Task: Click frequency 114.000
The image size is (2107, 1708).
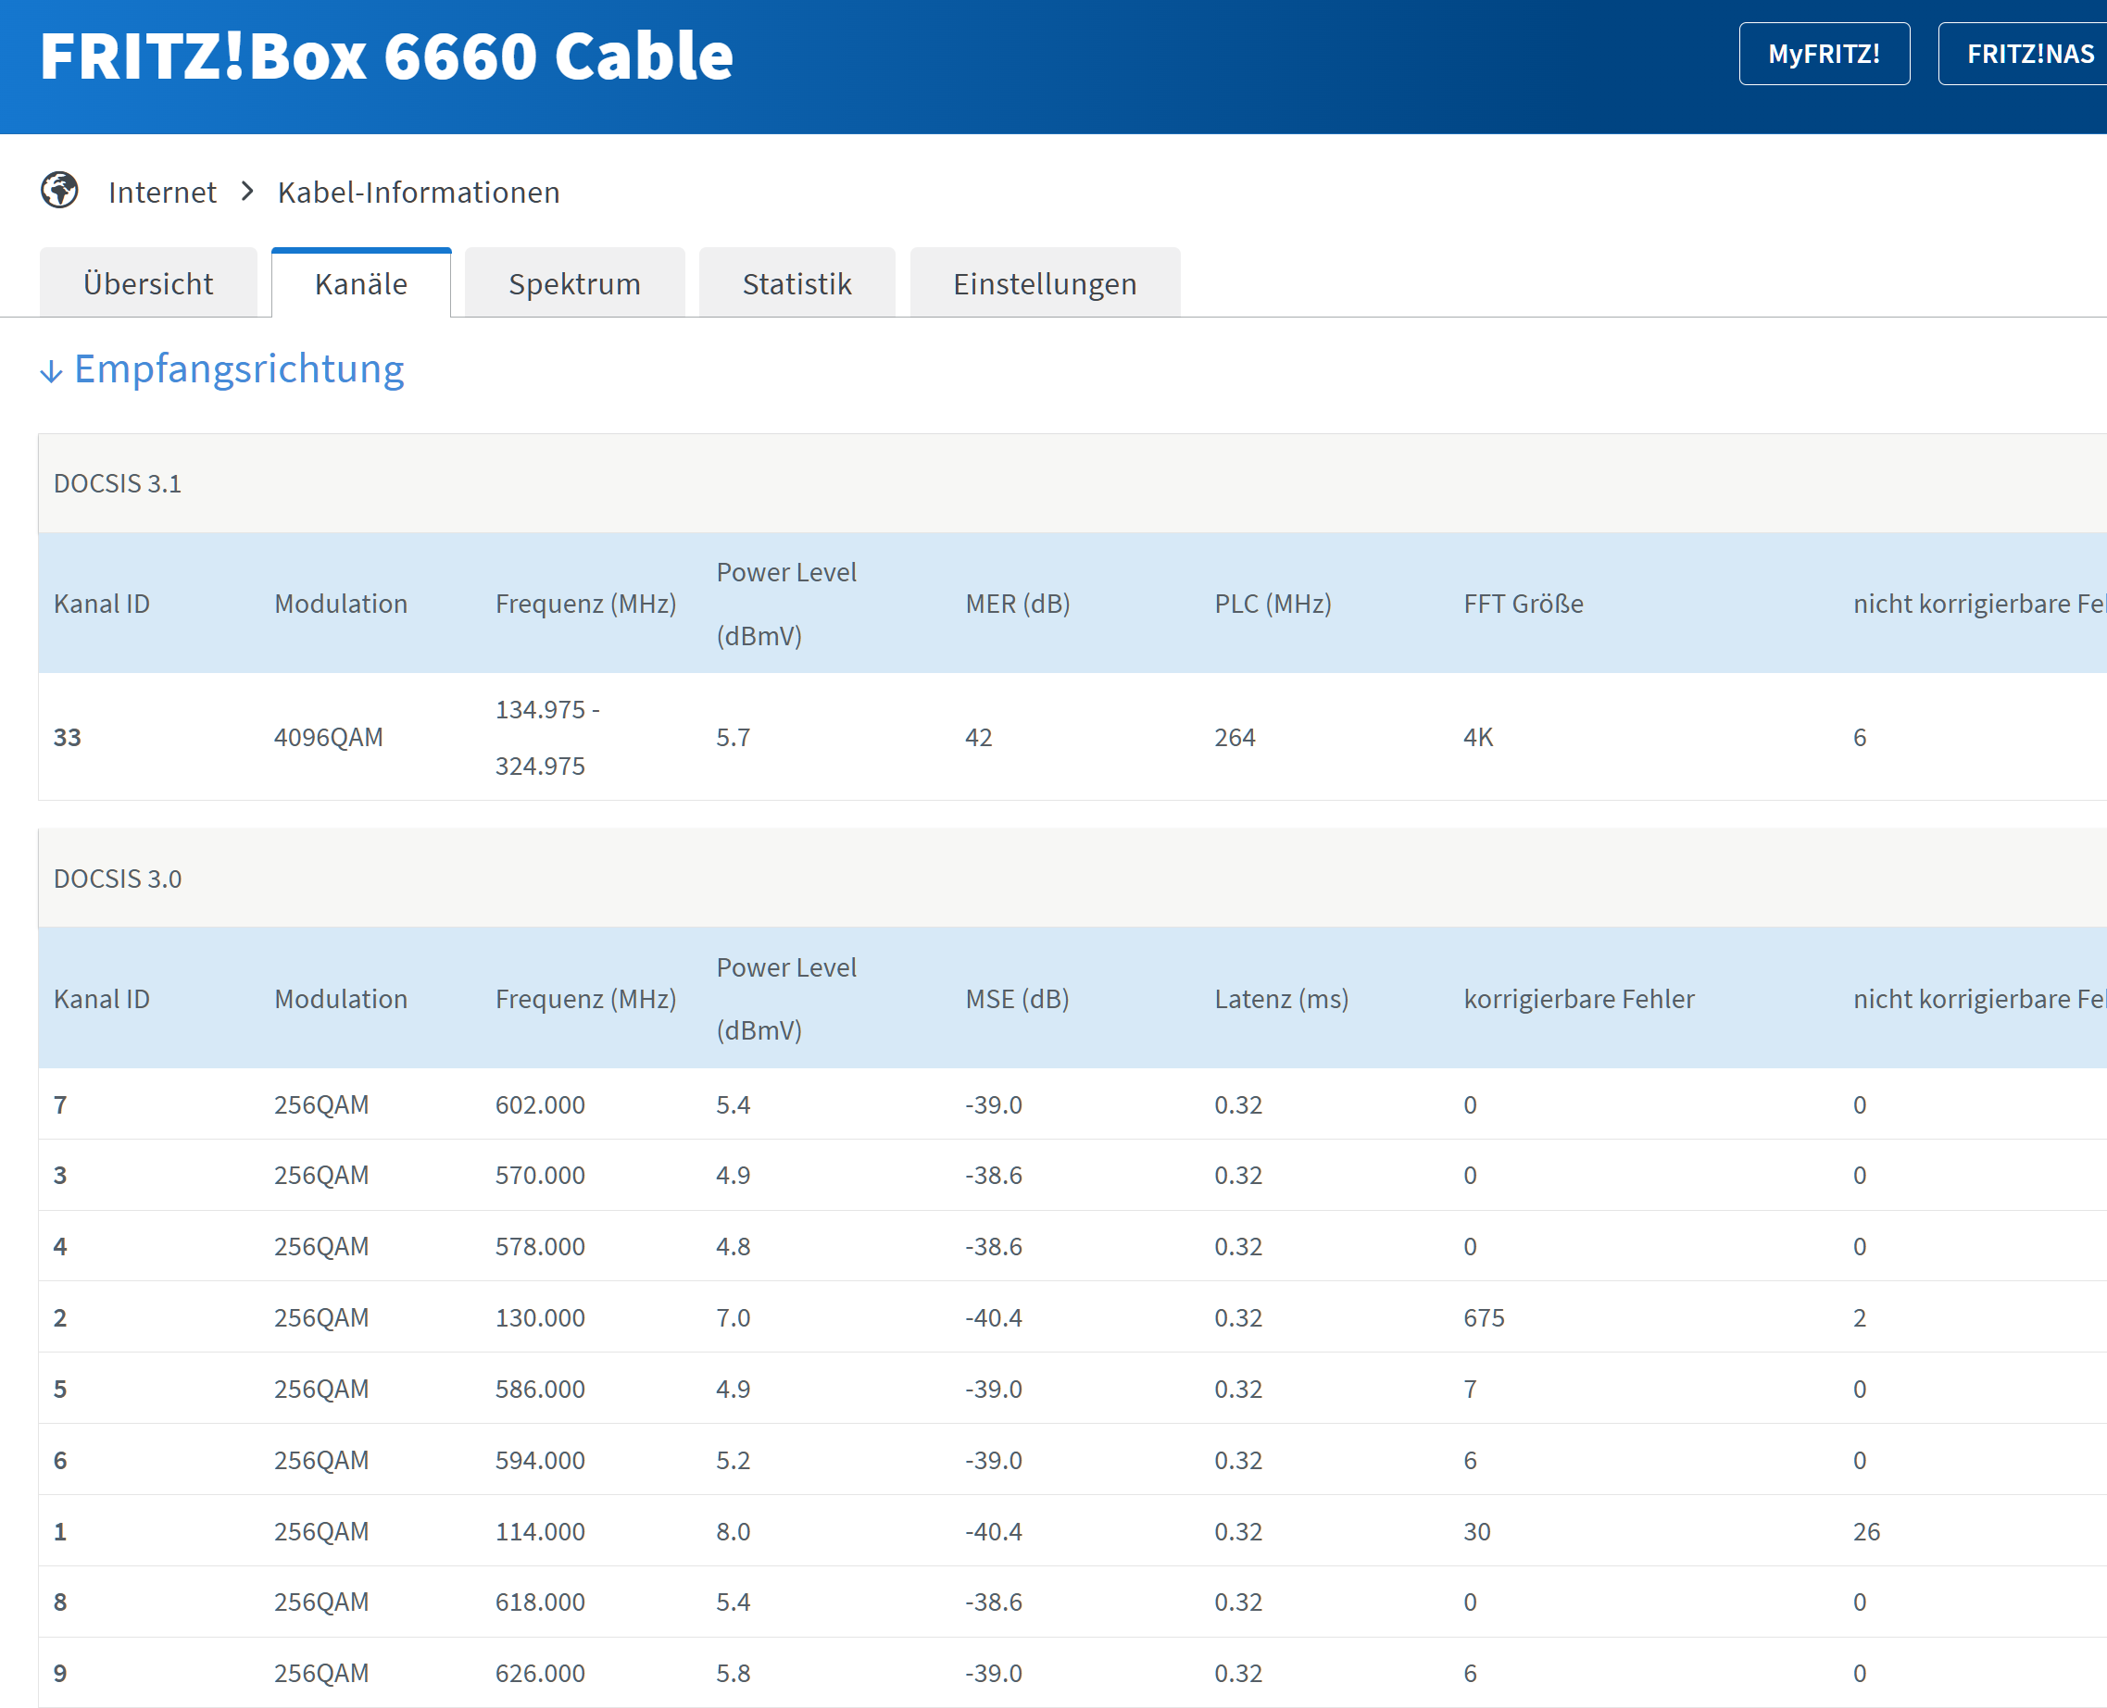Action: [539, 1532]
